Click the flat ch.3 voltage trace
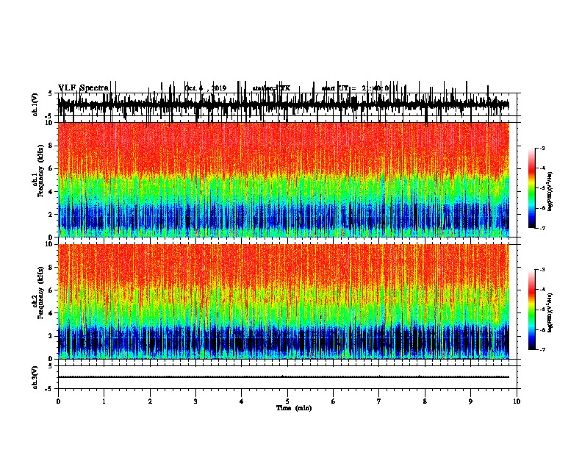The width and height of the screenshot is (582, 450). point(283,377)
